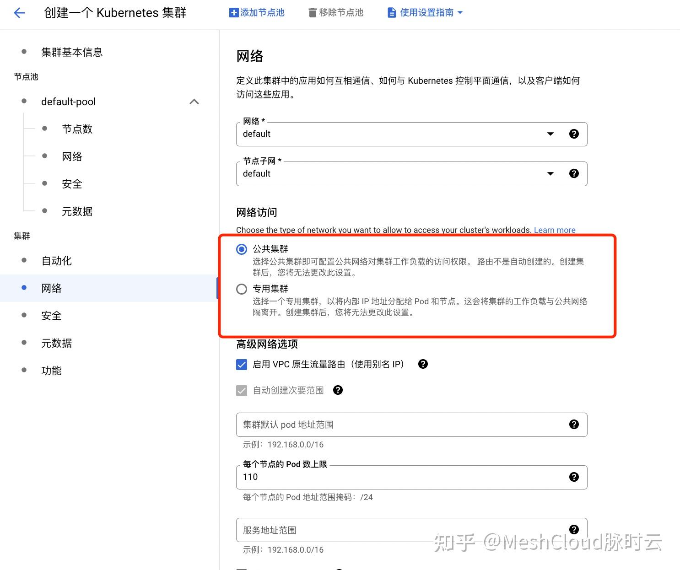Open the 节点子网 dropdown
680x570 pixels.
(x=550, y=173)
